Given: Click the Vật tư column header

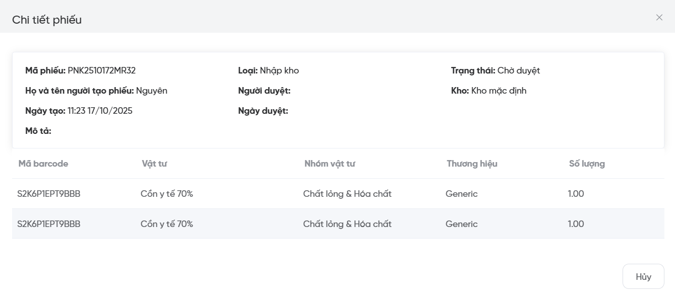Looking at the screenshot, I should click(x=154, y=164).
